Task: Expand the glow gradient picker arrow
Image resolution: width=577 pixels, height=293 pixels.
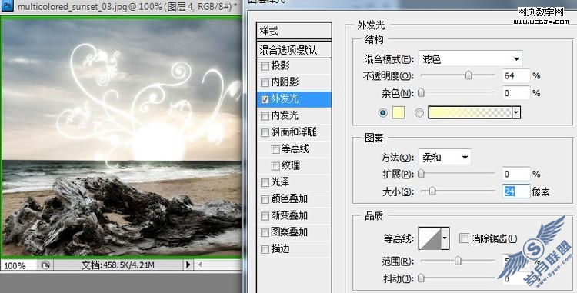Action: [516, 113]
